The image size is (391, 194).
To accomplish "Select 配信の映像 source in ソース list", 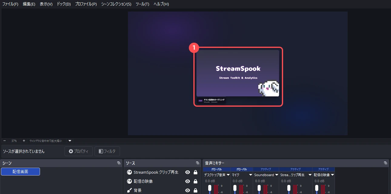I will tap(162, 181).
